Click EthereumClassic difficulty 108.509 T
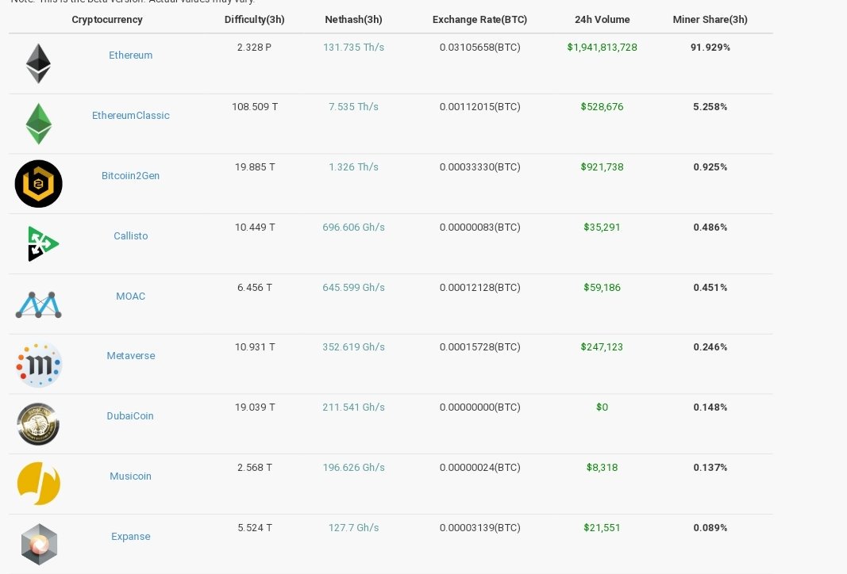The width and height of the screenshot is (847, 574). tap(255, 107)
